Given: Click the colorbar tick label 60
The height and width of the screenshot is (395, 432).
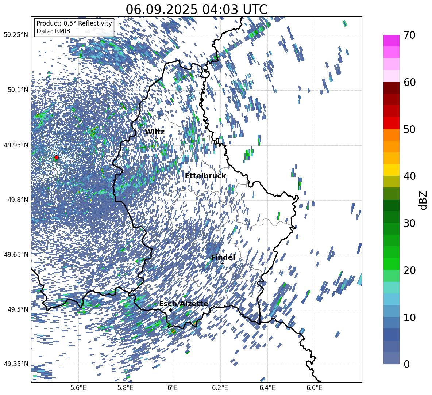Looking at the screenshot, I should 410,82.
